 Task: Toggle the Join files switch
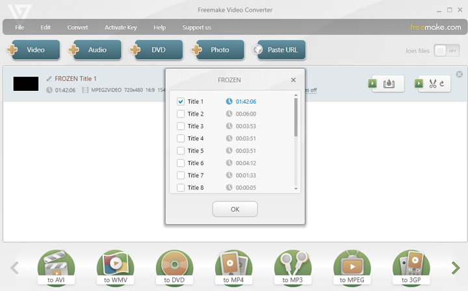[447, 51]
